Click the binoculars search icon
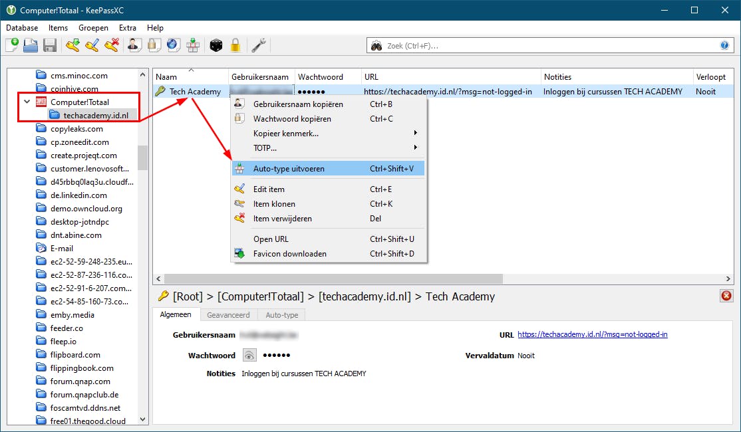This screenshot has width=741, height=432. (x=376, y=46)
